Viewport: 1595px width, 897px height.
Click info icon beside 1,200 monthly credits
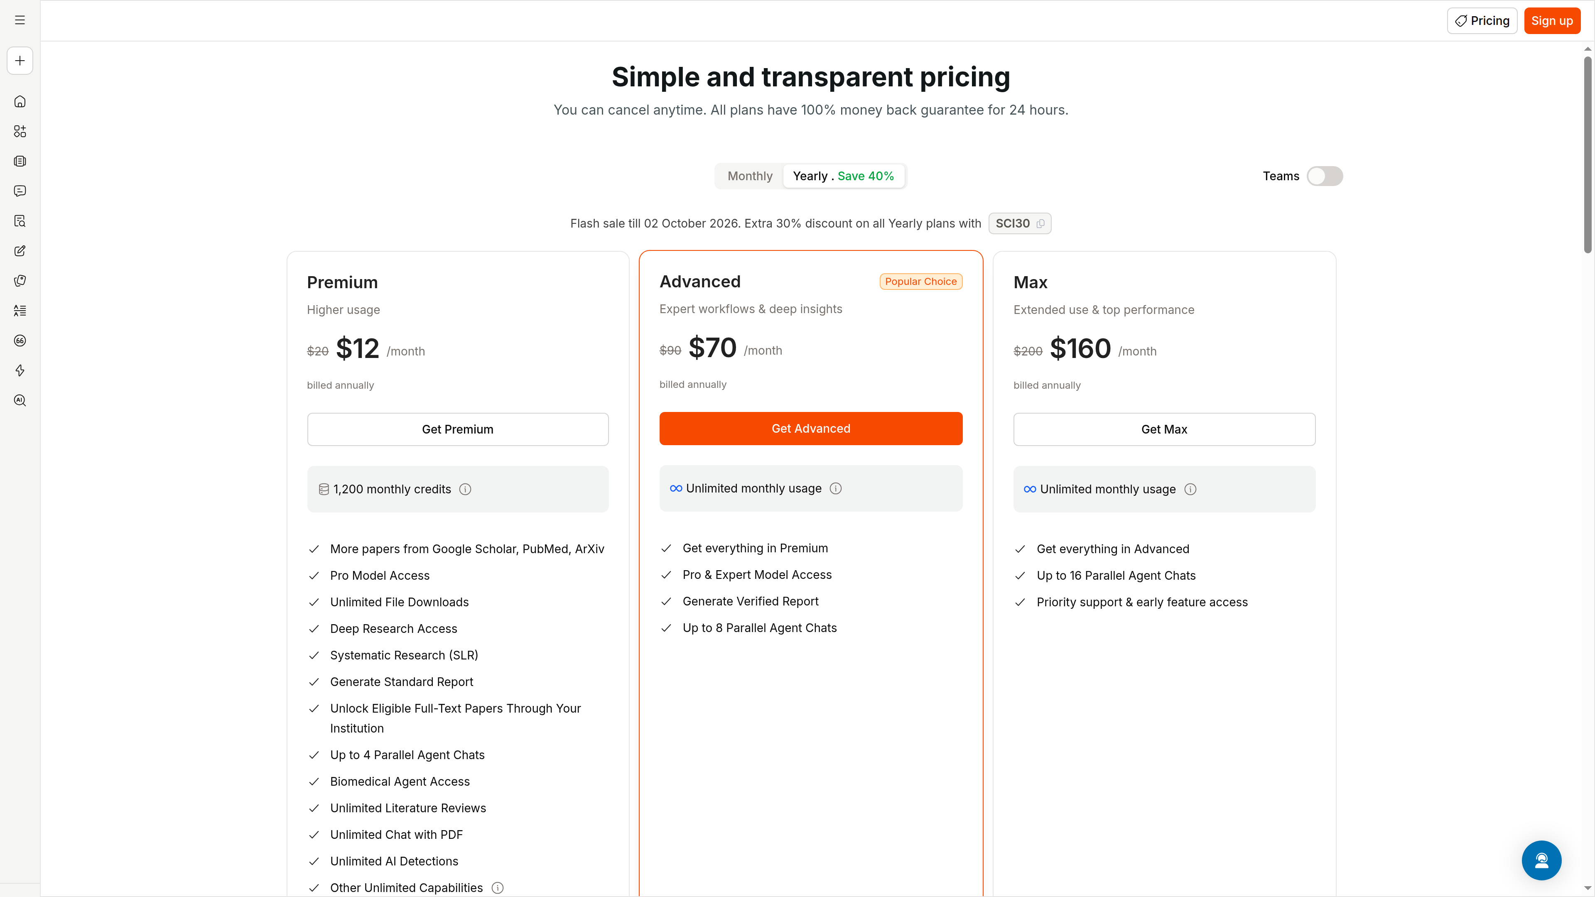click(465, 489)
